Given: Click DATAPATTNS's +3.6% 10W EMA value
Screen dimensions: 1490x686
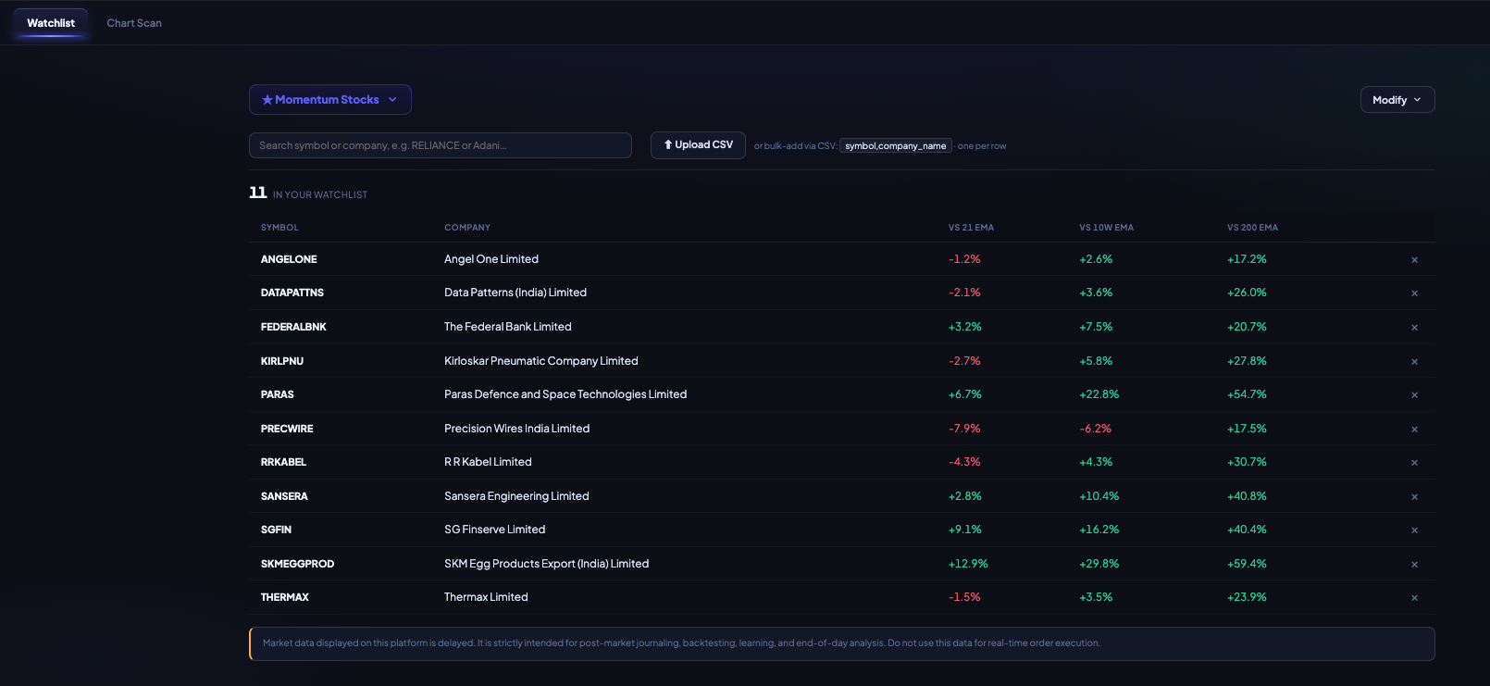Looking at the screenshot, I should point(1096,293).
